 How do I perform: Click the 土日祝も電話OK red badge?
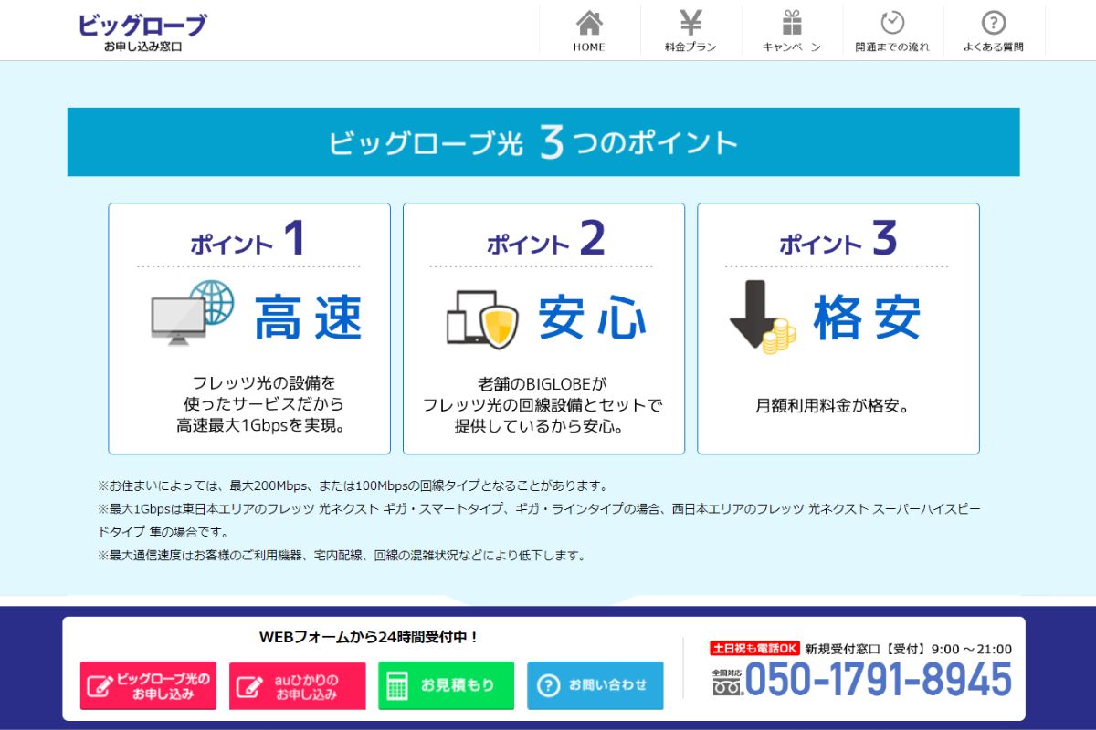pos(754,649)
